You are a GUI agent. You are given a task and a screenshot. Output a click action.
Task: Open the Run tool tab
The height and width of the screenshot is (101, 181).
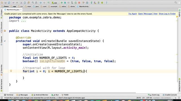pyautogui.click(x=55, y=95)
